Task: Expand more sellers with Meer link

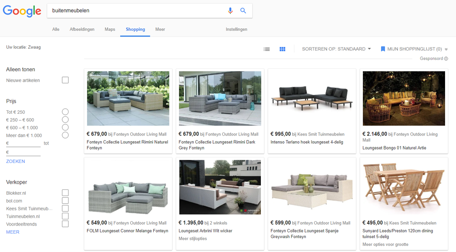Action: [x=13, y=232]
